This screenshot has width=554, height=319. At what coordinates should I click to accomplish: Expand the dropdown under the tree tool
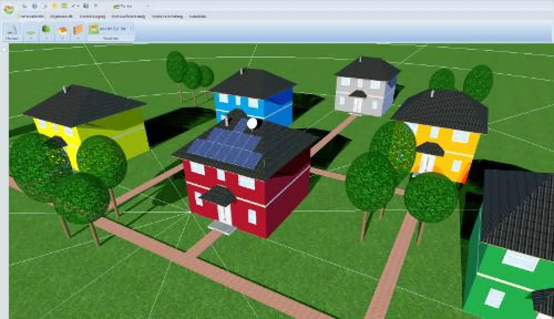point(46,39)
